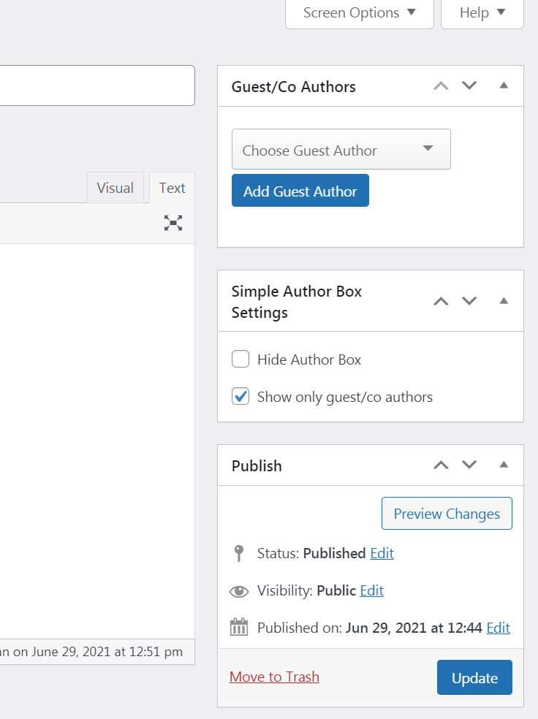The height and width of the screenshot is (719, 538).
Task: Open the Screen Options dropdown
Action: [x=359, y=12]
